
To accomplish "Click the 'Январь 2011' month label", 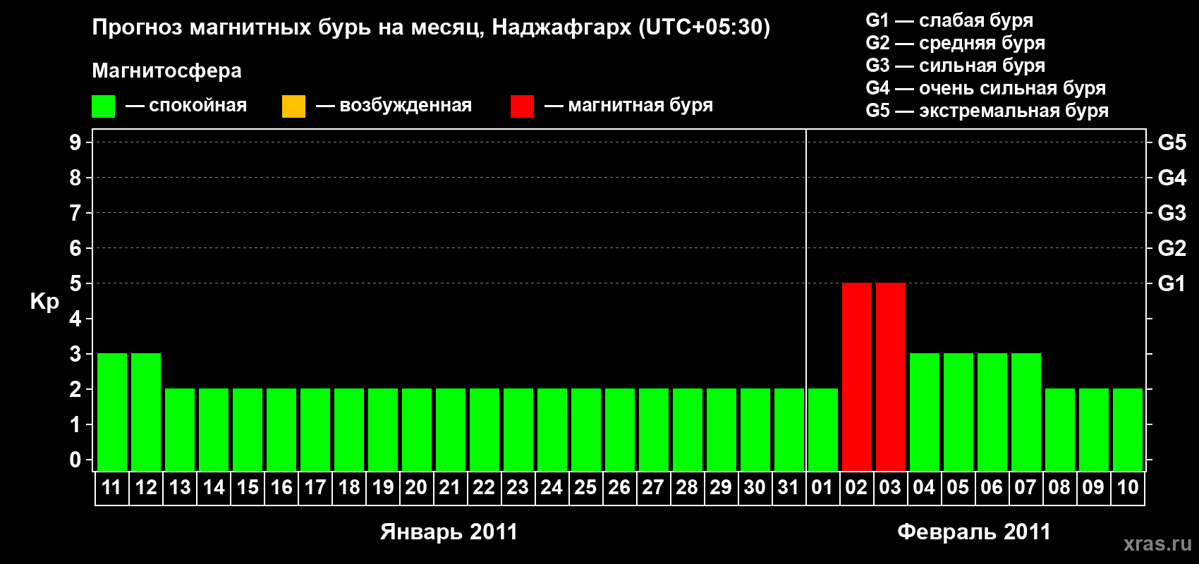I will click(449, 532).
